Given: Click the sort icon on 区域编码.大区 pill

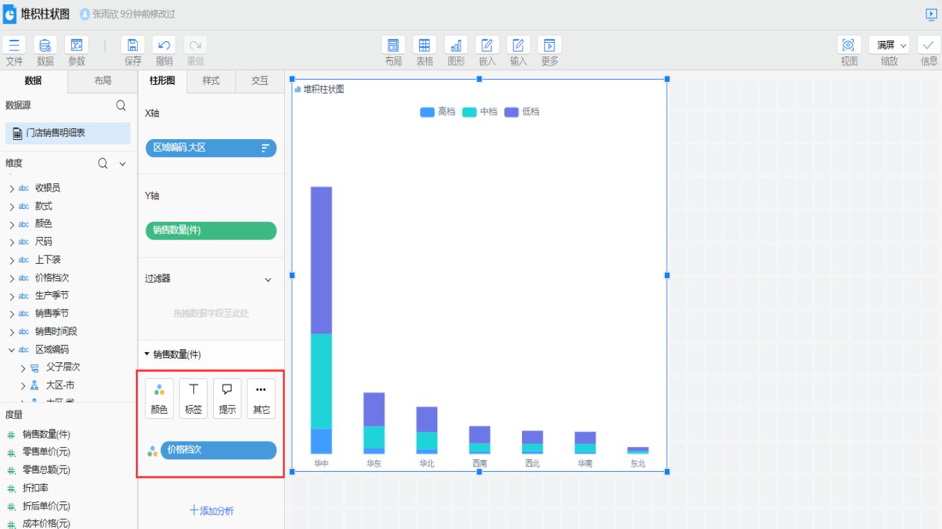Looking at the screenshot, I should pyautogui.click(x=265, y=148).
